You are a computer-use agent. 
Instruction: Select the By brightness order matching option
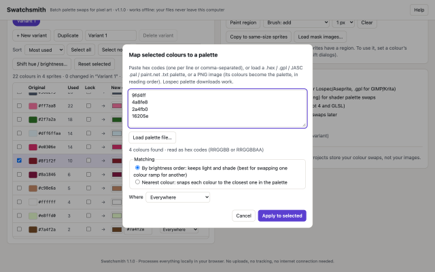pyautogui.click(x=137, y=168)
